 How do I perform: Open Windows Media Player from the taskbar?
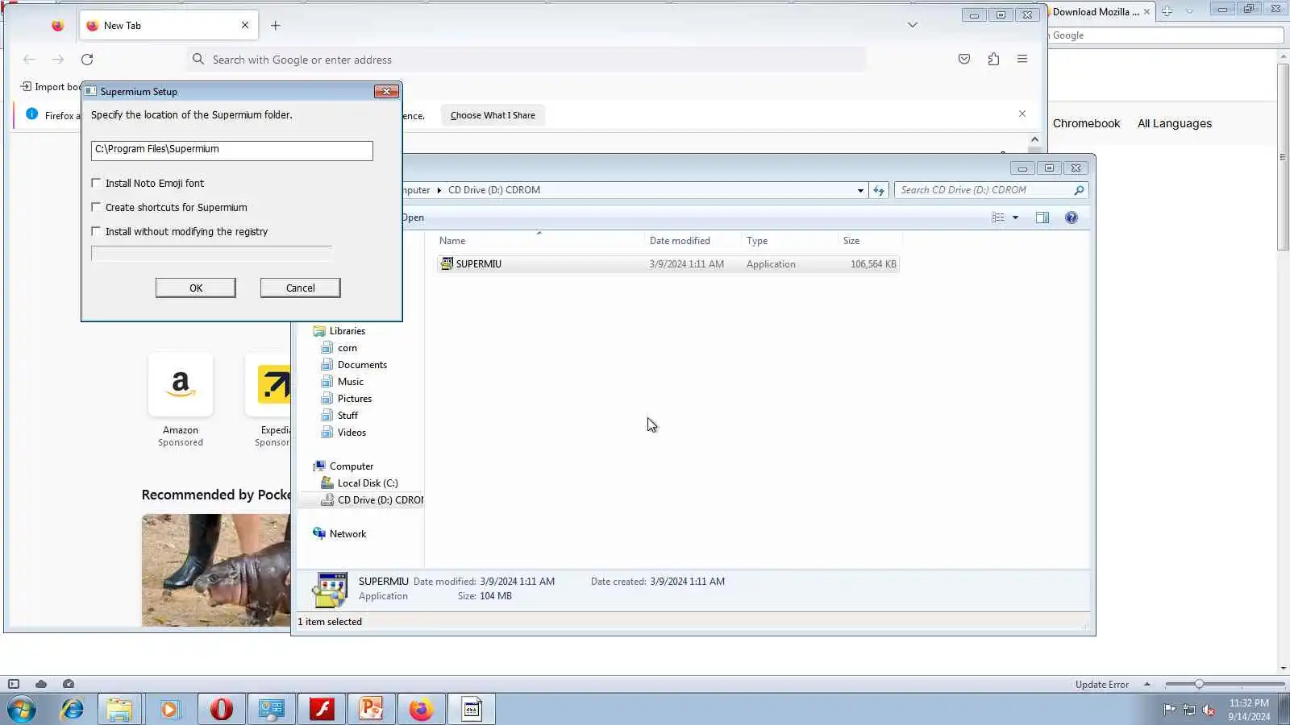(x=169, y=710)
